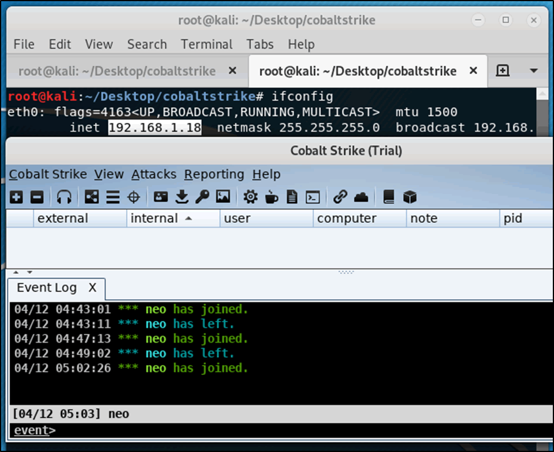Image resolution: width=554 pixels, height=452 pixels.
Task: Maximize the terminal window
Action: tap(506, 20)
